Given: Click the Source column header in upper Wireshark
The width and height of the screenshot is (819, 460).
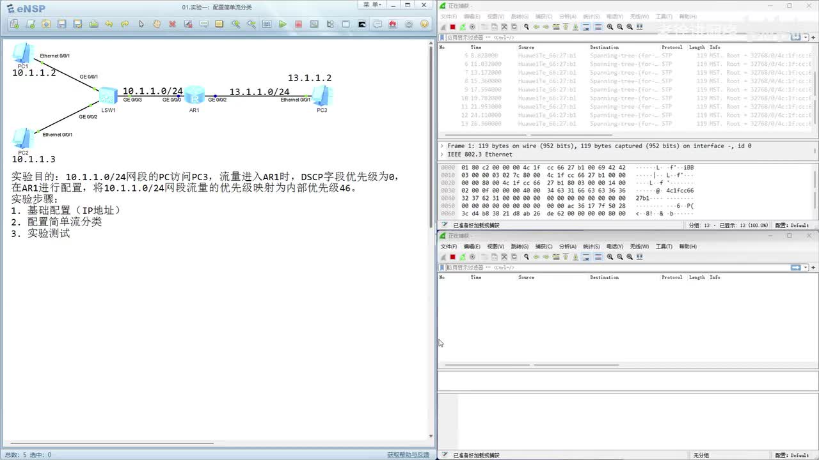Looking at the screenshot, I should click(x=526, y=47).
